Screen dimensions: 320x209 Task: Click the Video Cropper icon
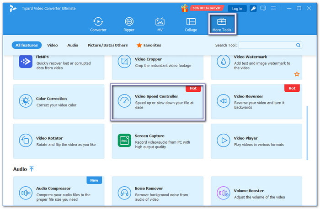pos(124,61)
